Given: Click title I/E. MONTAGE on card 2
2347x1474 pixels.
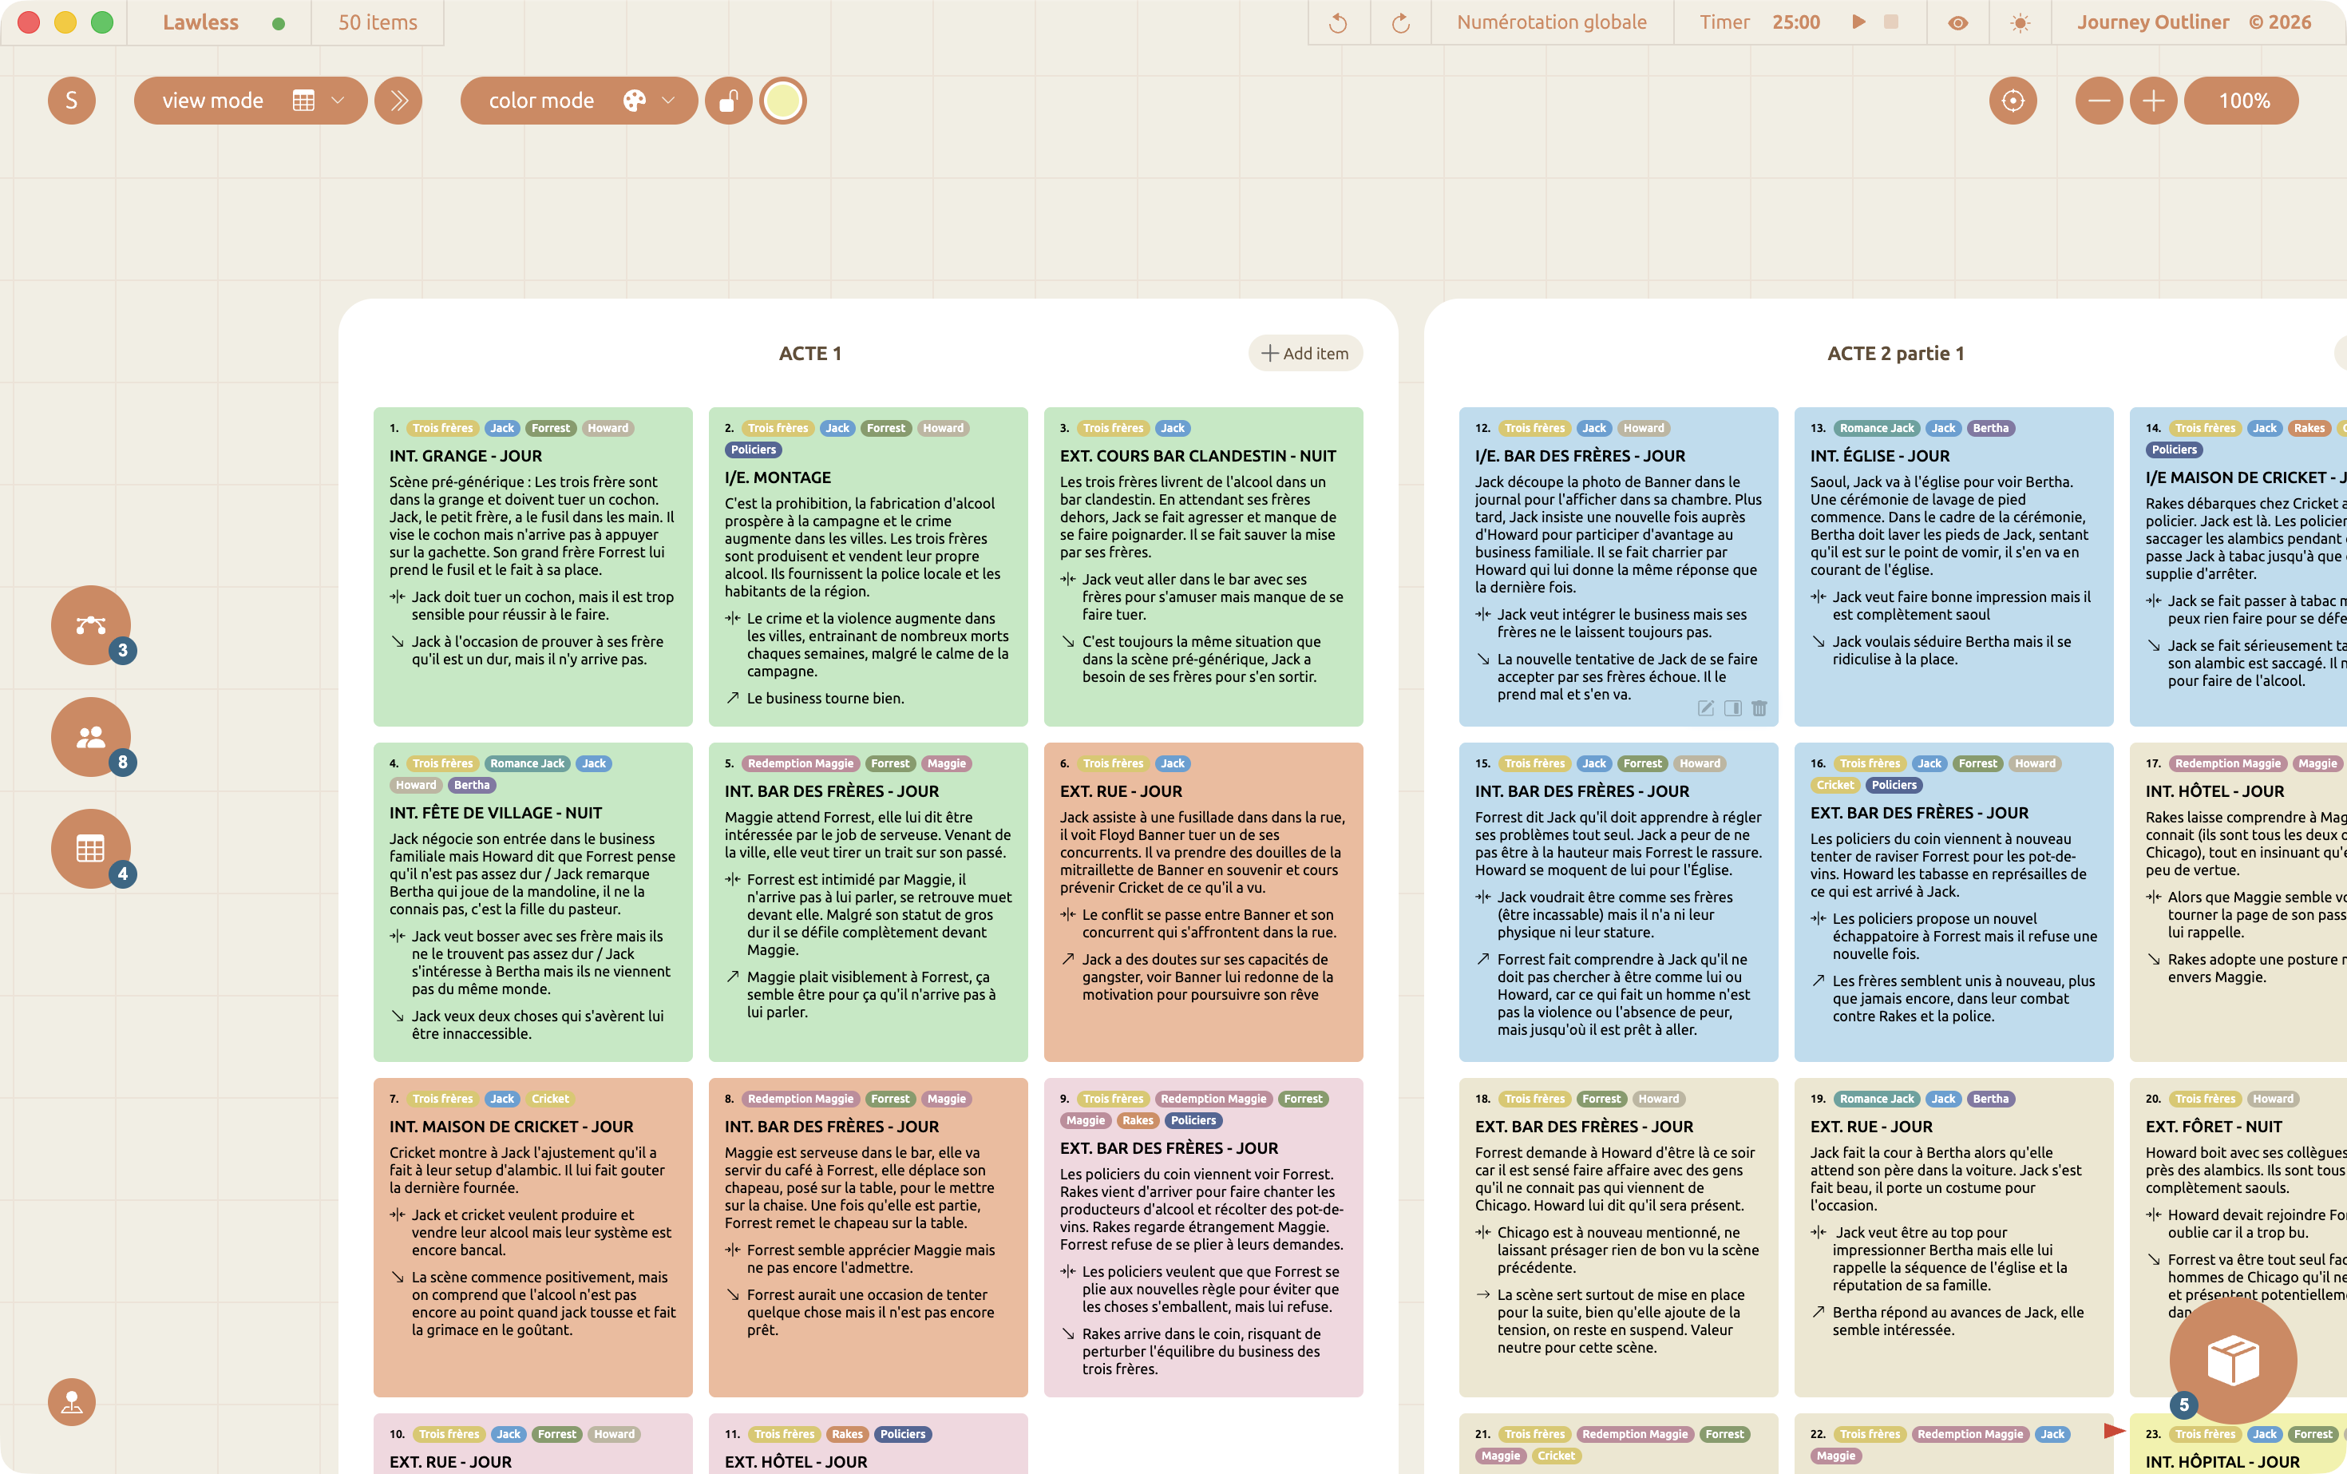Looking at the screenshot, I should [x=778, y=477].
